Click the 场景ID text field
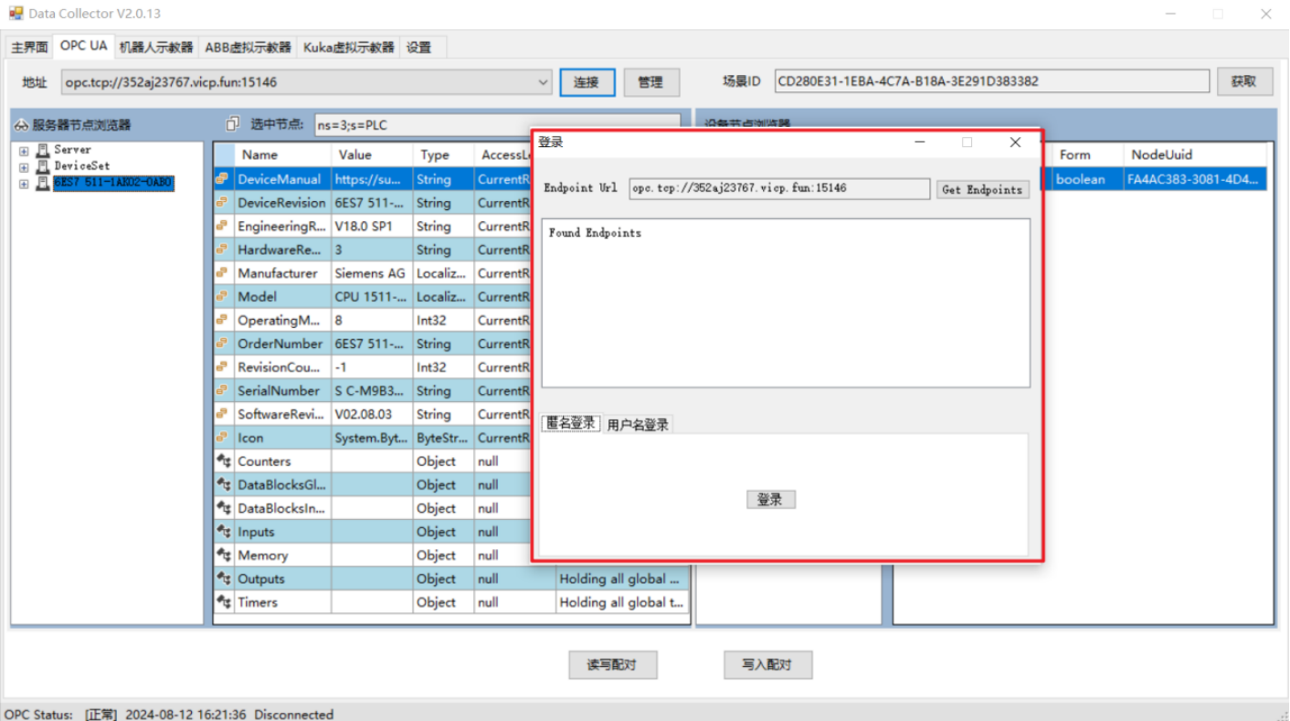The image size is (1290, 721). click(990, 81)
